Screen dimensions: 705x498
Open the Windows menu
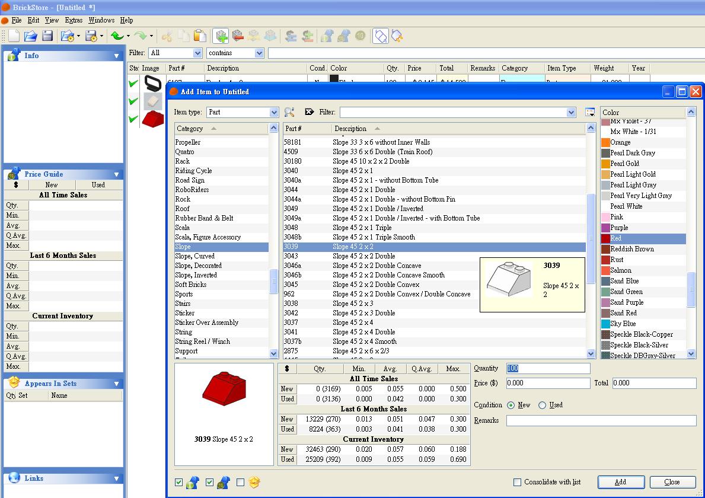[x=101, y=20]
